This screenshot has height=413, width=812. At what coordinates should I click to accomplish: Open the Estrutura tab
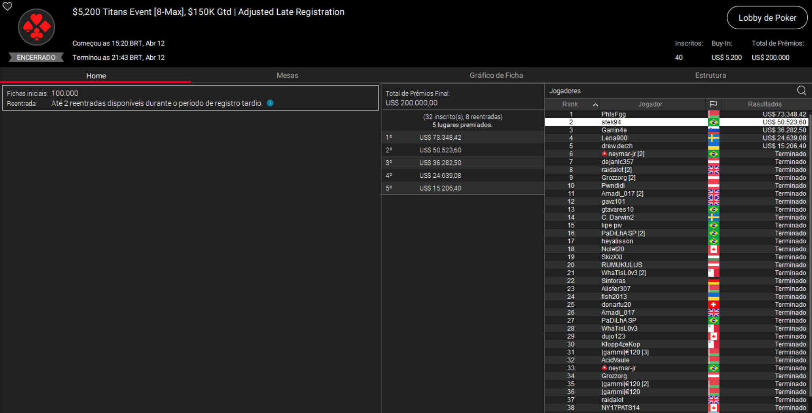710,75
